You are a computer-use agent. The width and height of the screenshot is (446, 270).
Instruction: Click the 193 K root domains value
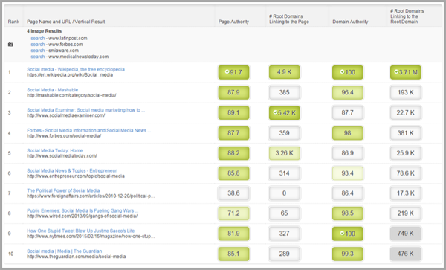click(406, 92)
